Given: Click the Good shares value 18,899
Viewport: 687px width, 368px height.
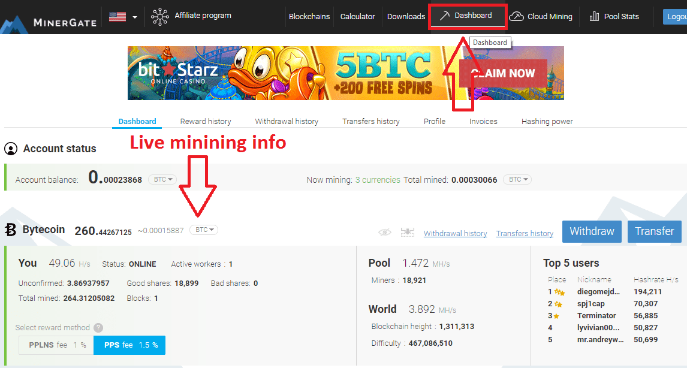Looking at the screenshot, I should (x=186, y=283).
